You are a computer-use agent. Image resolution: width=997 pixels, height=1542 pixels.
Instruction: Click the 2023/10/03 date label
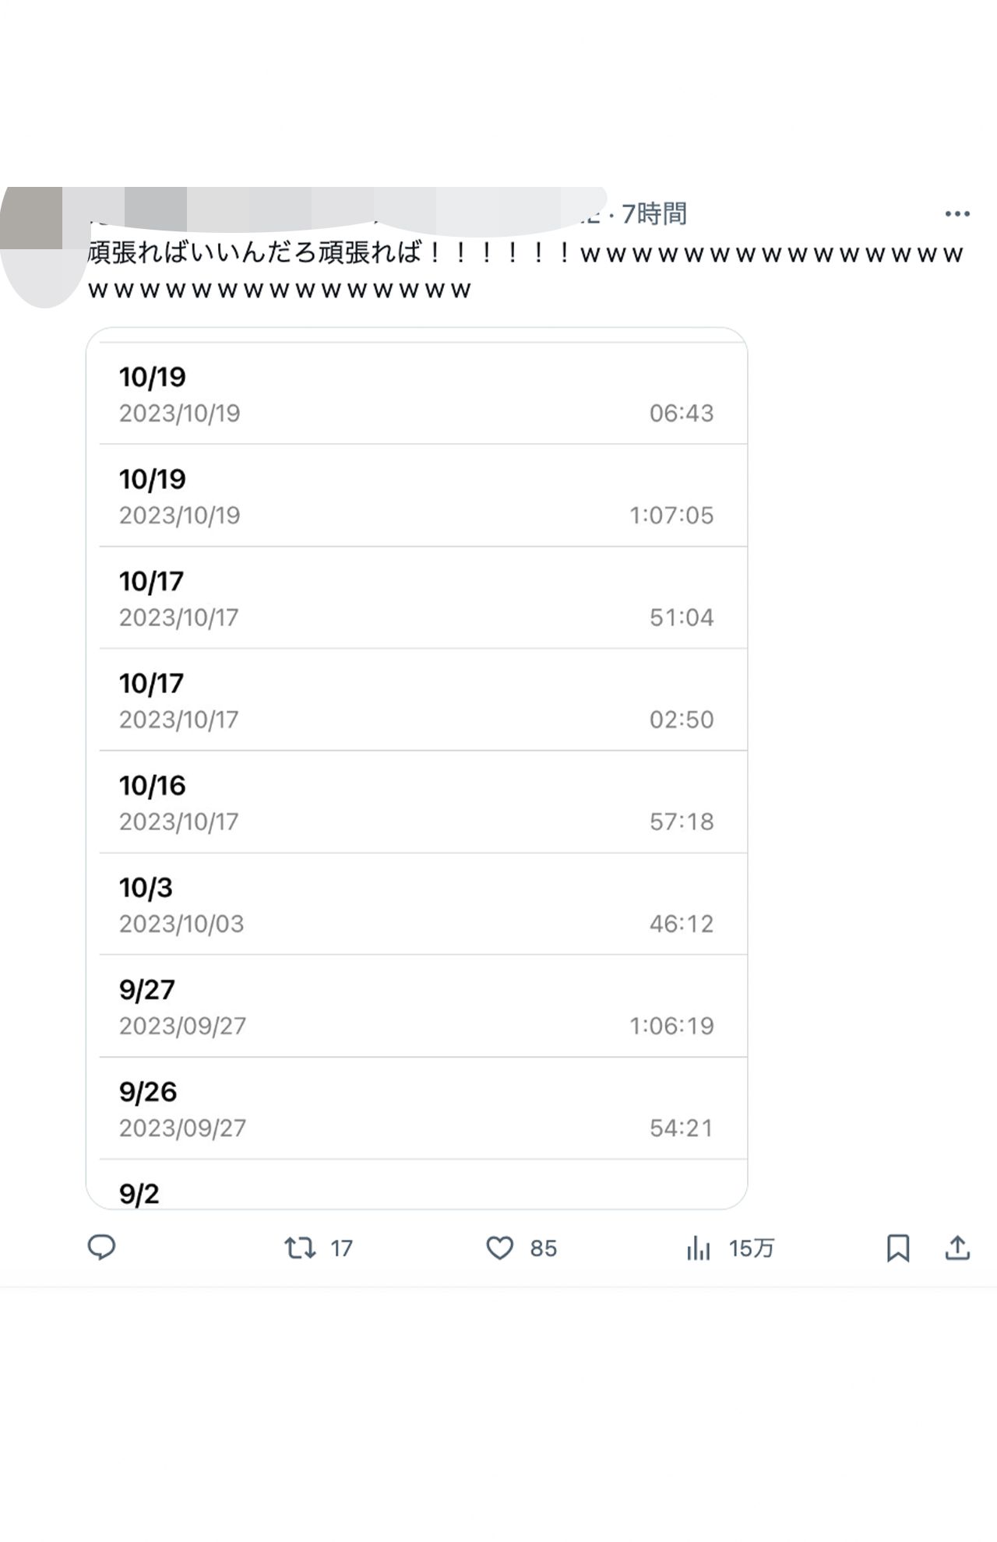click(181, 924)
